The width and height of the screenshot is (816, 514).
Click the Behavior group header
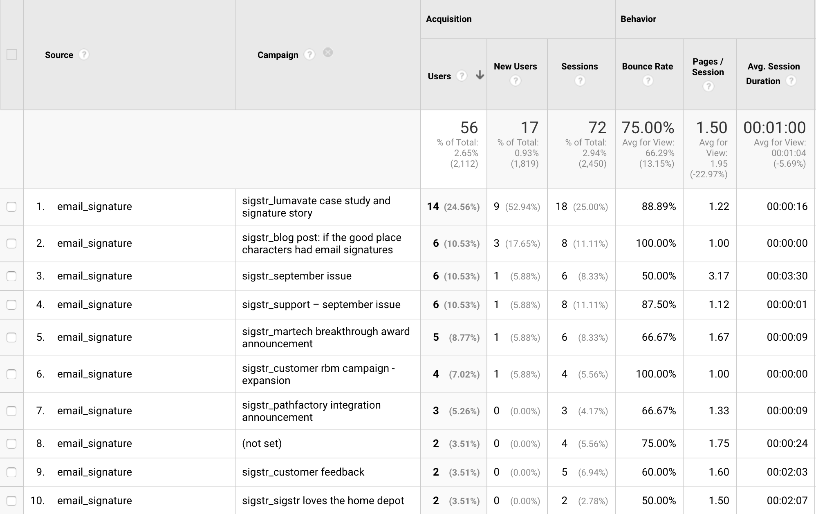coord(638,19)
